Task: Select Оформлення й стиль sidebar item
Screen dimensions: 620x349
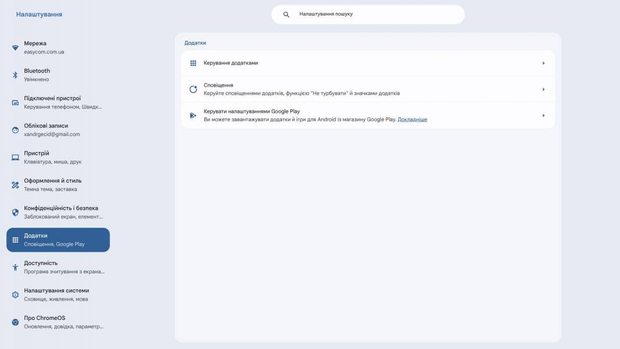Action: coord(58,185)
